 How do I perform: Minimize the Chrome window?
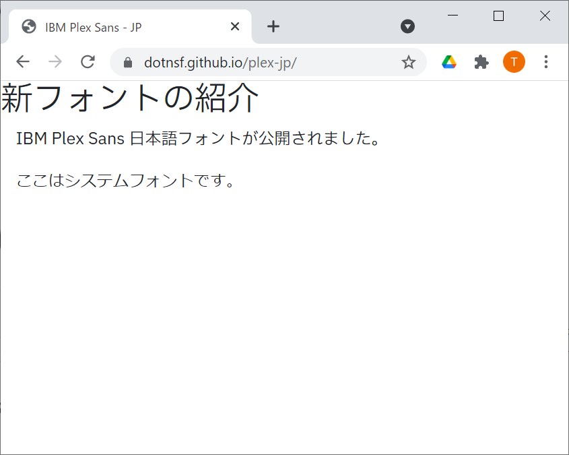(x=453, y=16)
